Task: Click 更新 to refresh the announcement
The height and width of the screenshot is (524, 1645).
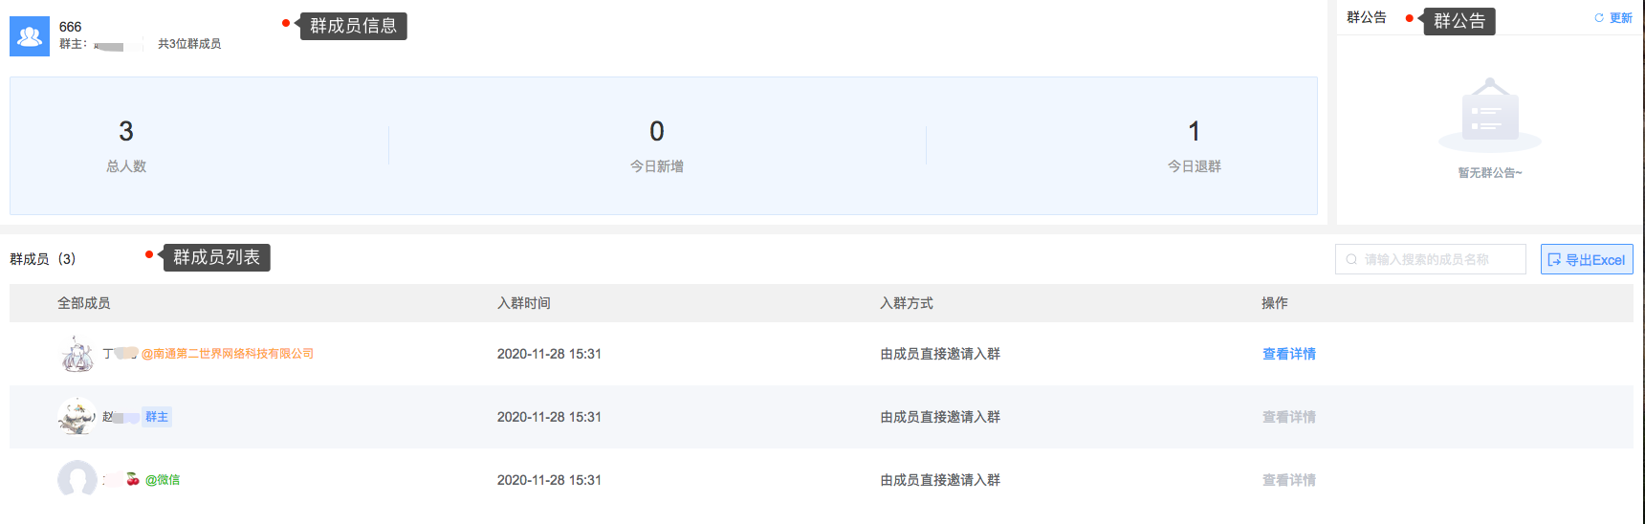Action: coord(1620,18)
